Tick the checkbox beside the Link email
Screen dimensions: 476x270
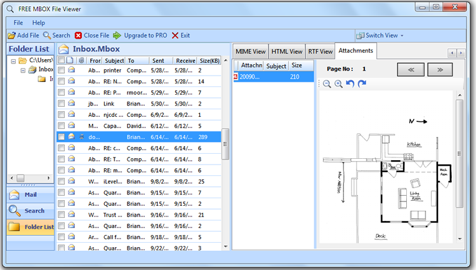(62, 104)
